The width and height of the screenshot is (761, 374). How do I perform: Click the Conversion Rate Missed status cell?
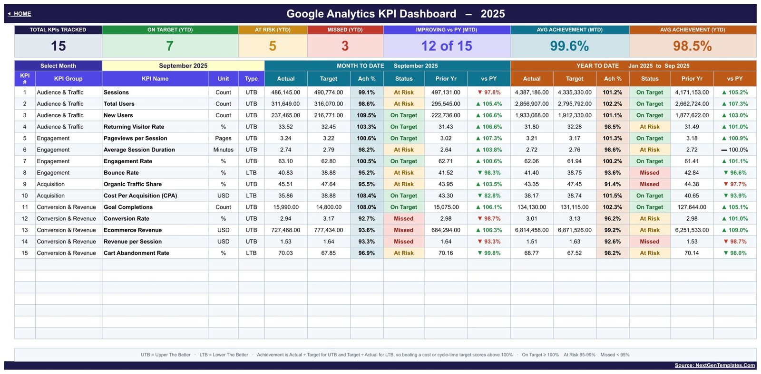404,219
